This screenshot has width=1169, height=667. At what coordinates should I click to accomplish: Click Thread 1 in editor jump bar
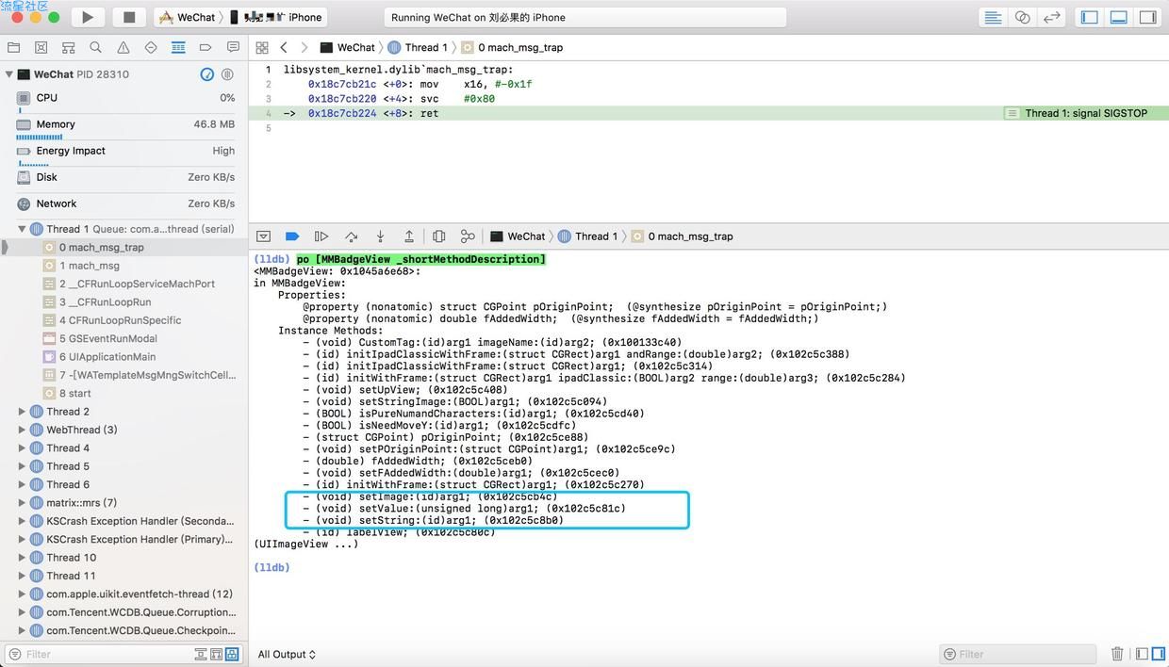(417, 47)
